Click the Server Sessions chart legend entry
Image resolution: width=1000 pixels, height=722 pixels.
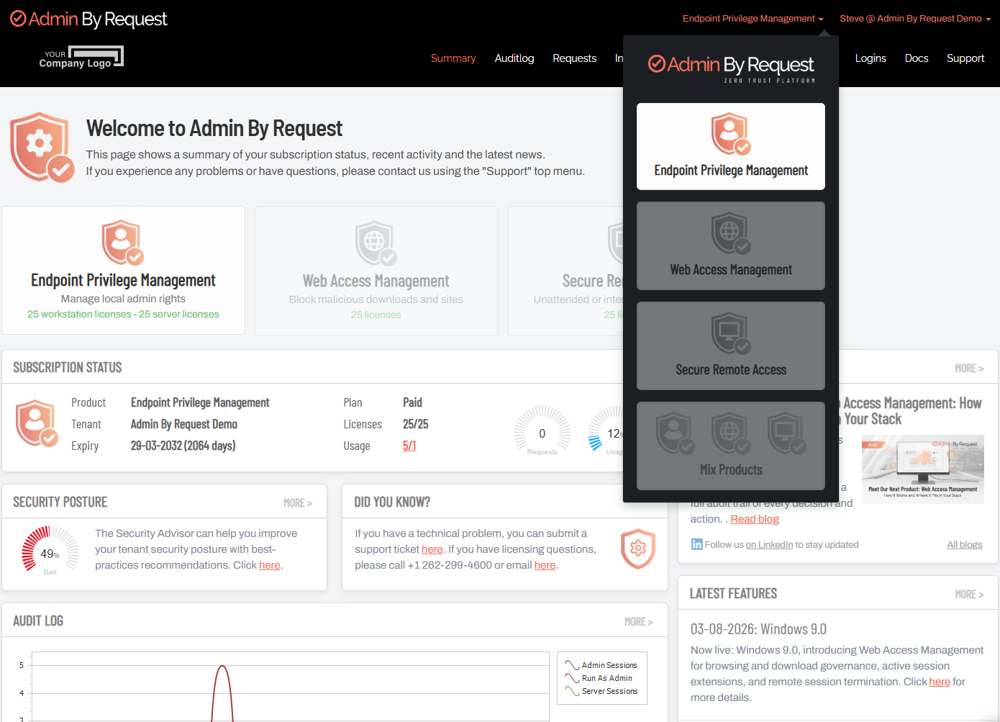point(601,691)
